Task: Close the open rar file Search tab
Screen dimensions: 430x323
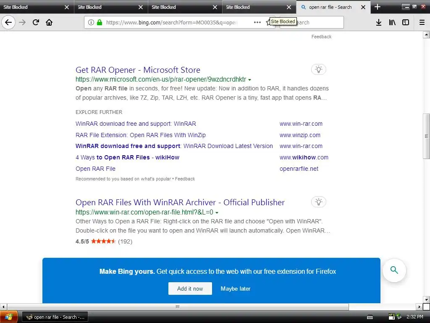Action: [x=363, y=7]
